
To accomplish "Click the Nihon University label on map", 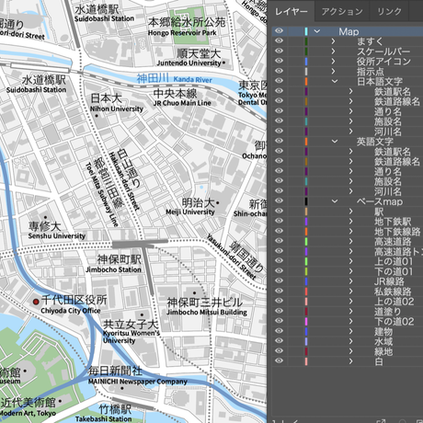I will point(117,109).
